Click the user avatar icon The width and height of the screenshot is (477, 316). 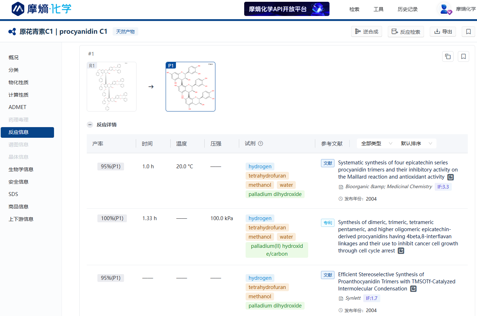444,9
